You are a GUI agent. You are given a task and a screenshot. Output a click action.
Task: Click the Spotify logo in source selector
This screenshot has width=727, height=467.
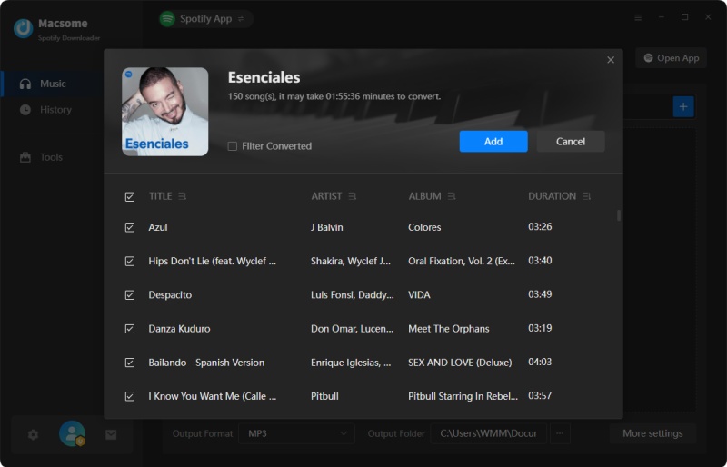(167, 19)
